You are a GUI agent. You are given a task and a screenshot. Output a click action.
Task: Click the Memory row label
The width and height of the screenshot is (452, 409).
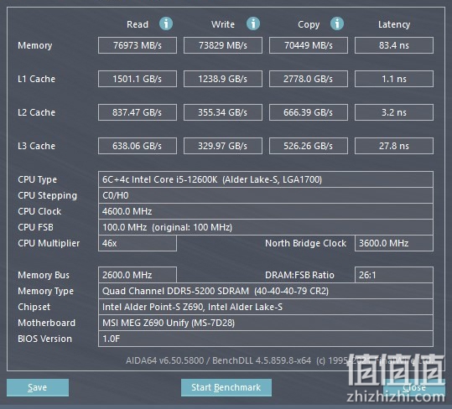pyautogui.click(x=35, y=45)
